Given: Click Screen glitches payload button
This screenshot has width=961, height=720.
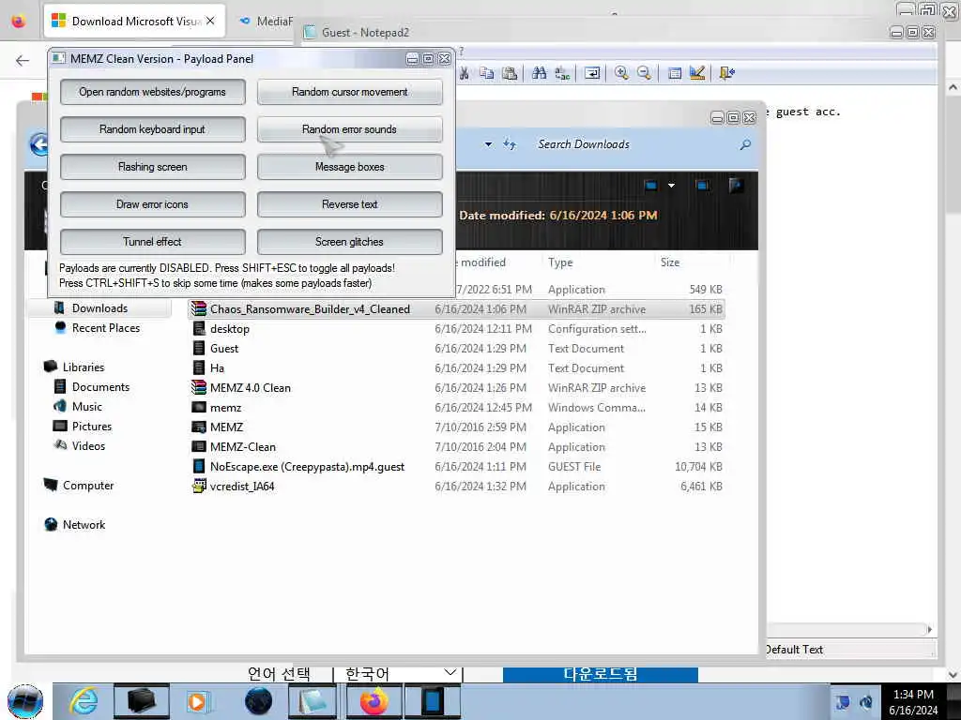Looking at the screenshot, I should pyautogui.click(x=349, y=242).
